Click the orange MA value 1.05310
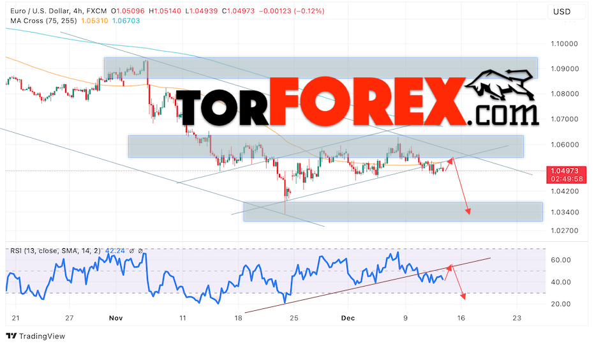The image size is (594, 346). [x=94, y=21]
